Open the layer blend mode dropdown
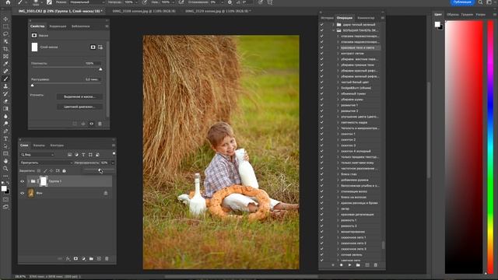Screen dimensions: 498x280 [46, 163]
